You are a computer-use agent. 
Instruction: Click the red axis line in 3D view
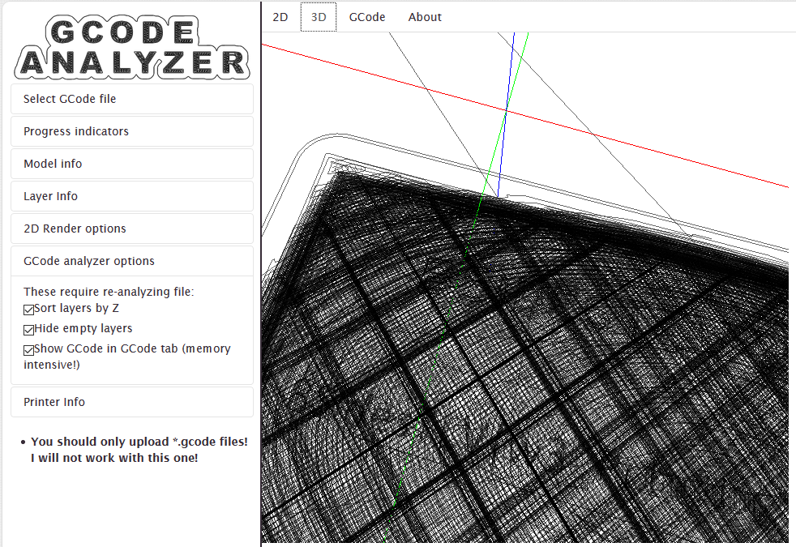(x=648, y=148)
